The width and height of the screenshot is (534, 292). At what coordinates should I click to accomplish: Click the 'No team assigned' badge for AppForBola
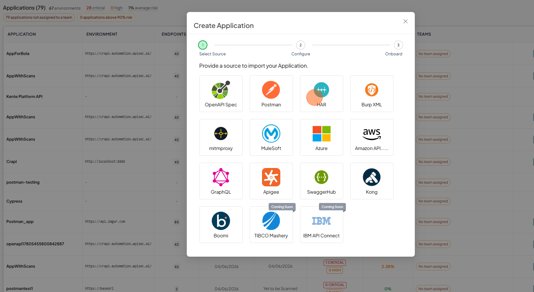433,54
